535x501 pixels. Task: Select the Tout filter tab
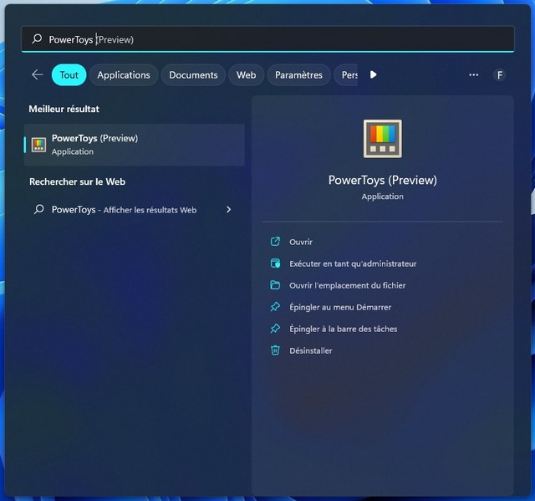pos(69,74)
